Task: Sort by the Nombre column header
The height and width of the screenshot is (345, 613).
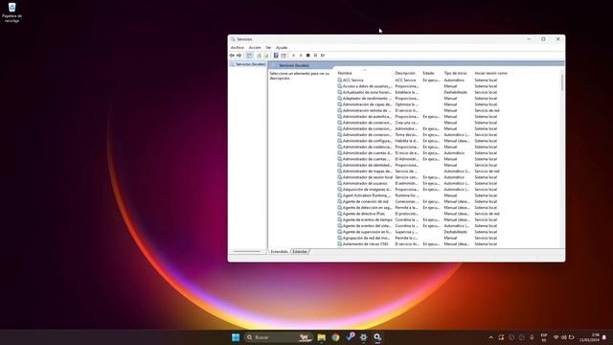Action: (345, 73)
